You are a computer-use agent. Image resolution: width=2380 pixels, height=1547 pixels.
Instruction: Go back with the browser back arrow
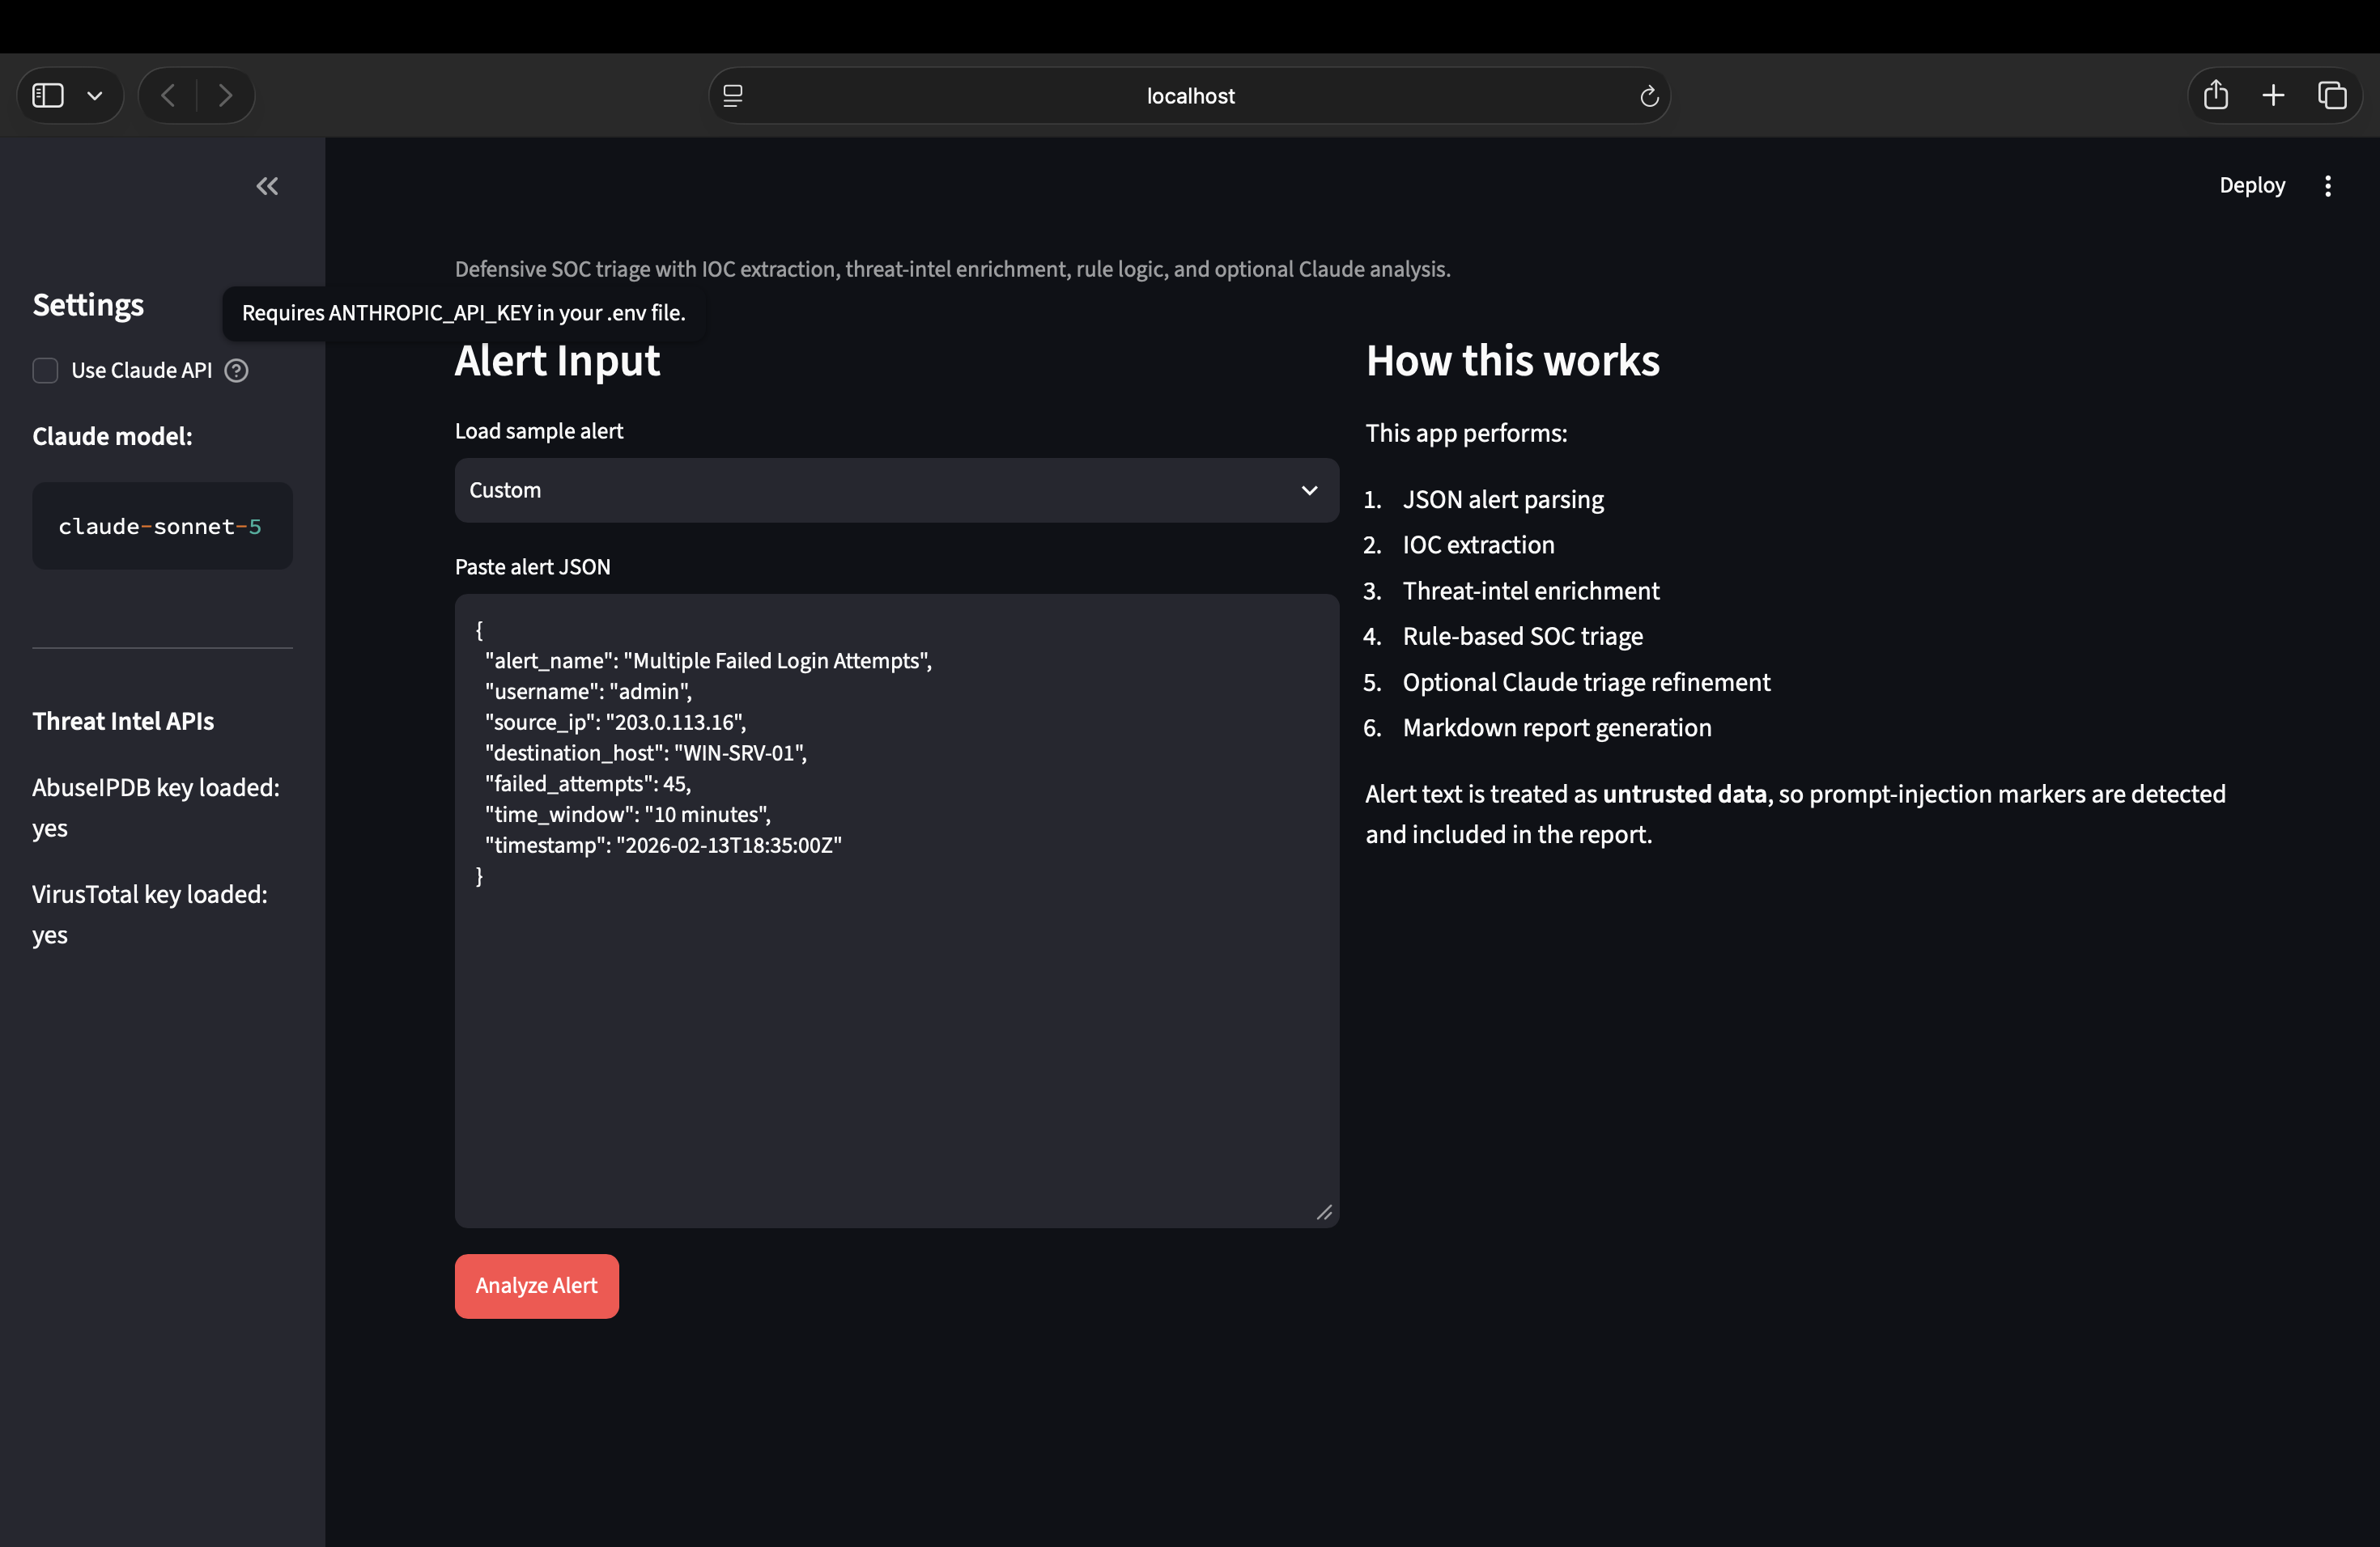[x=168, y=96]
